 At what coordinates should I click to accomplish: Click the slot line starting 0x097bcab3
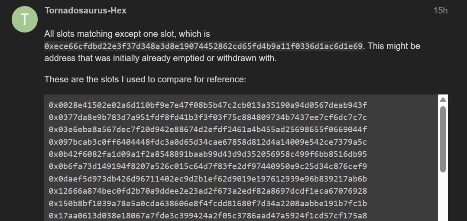tap(208, 142)
